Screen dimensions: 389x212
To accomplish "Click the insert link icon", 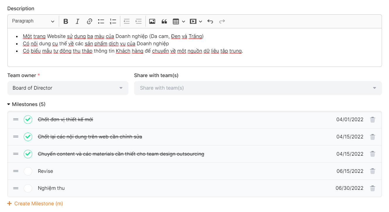I will tap(90, 21).
